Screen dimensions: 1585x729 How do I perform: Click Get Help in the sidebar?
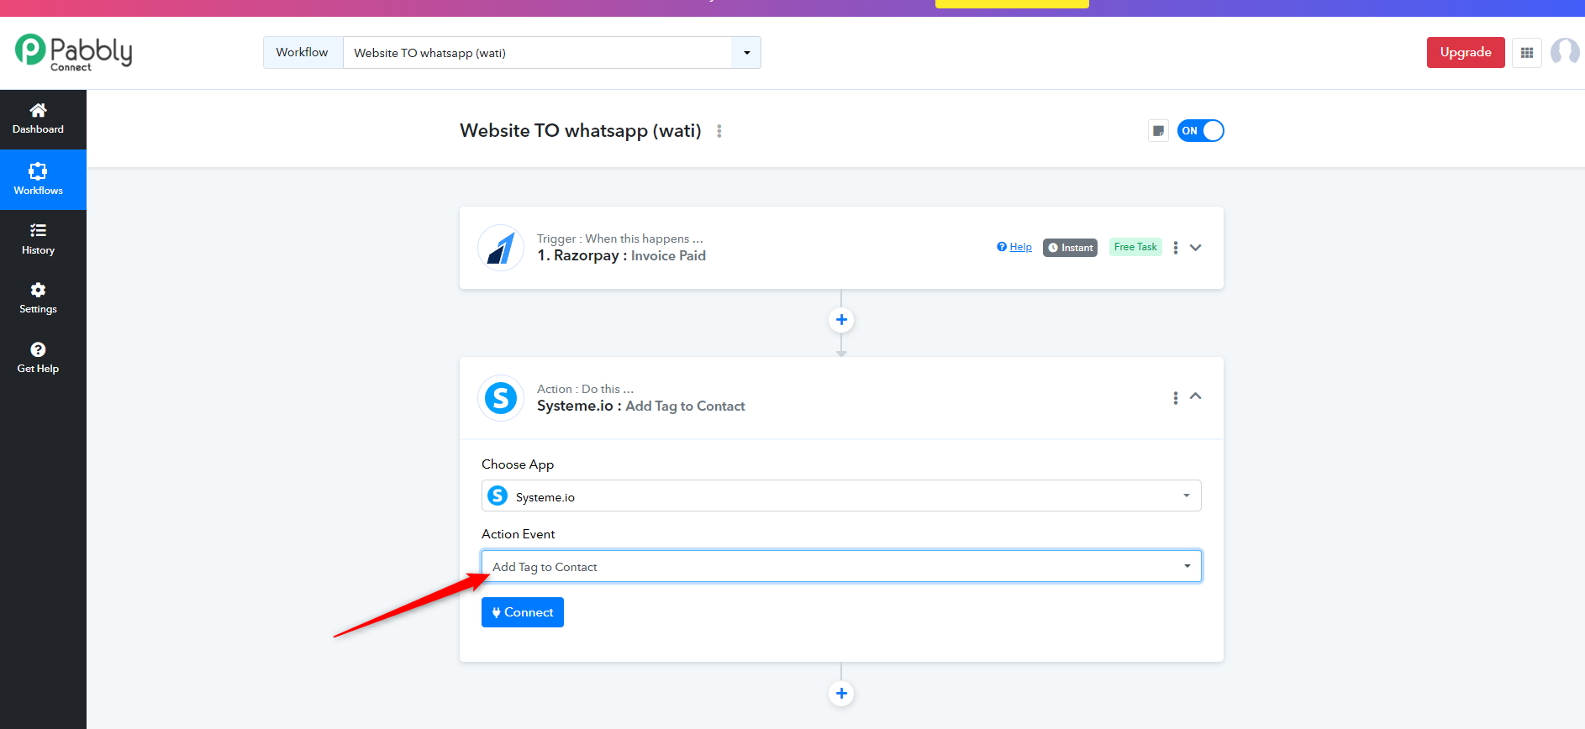tap(38, 359)
